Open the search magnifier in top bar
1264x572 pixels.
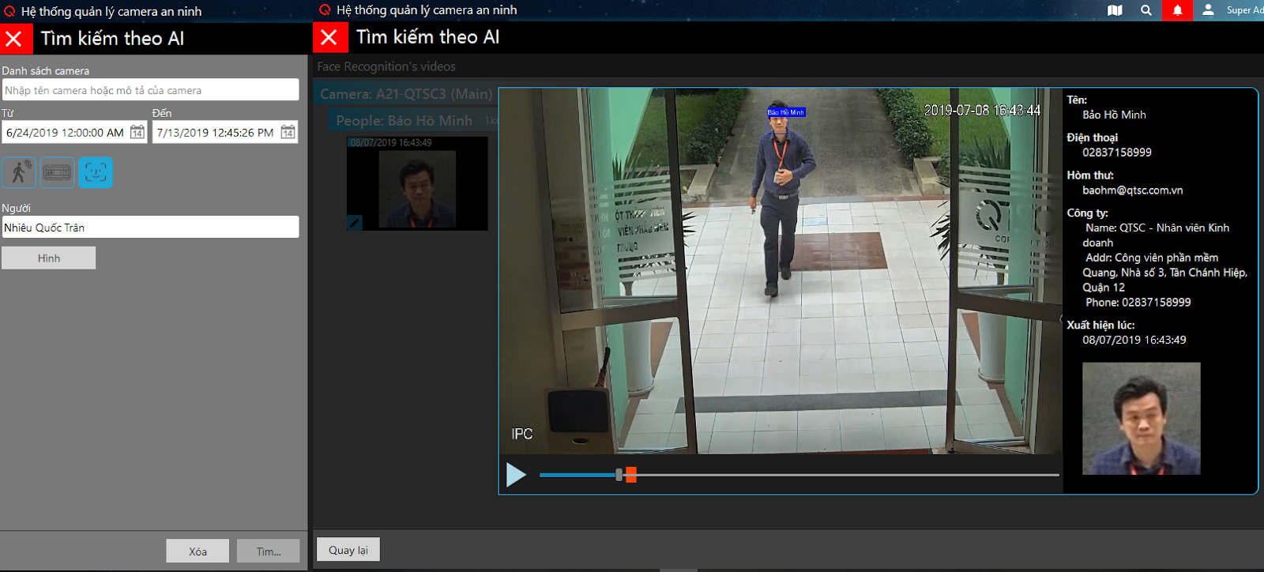(1146, 10)
